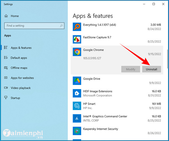Maximize the Settings window
Viewport: 169px width, 141px height.
tap(154, 4)
